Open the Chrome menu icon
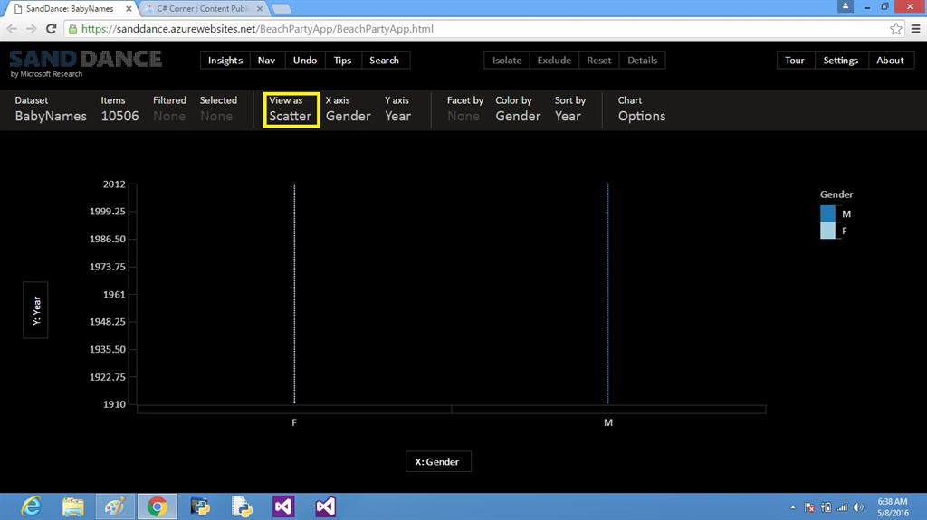 pos(915,29)
